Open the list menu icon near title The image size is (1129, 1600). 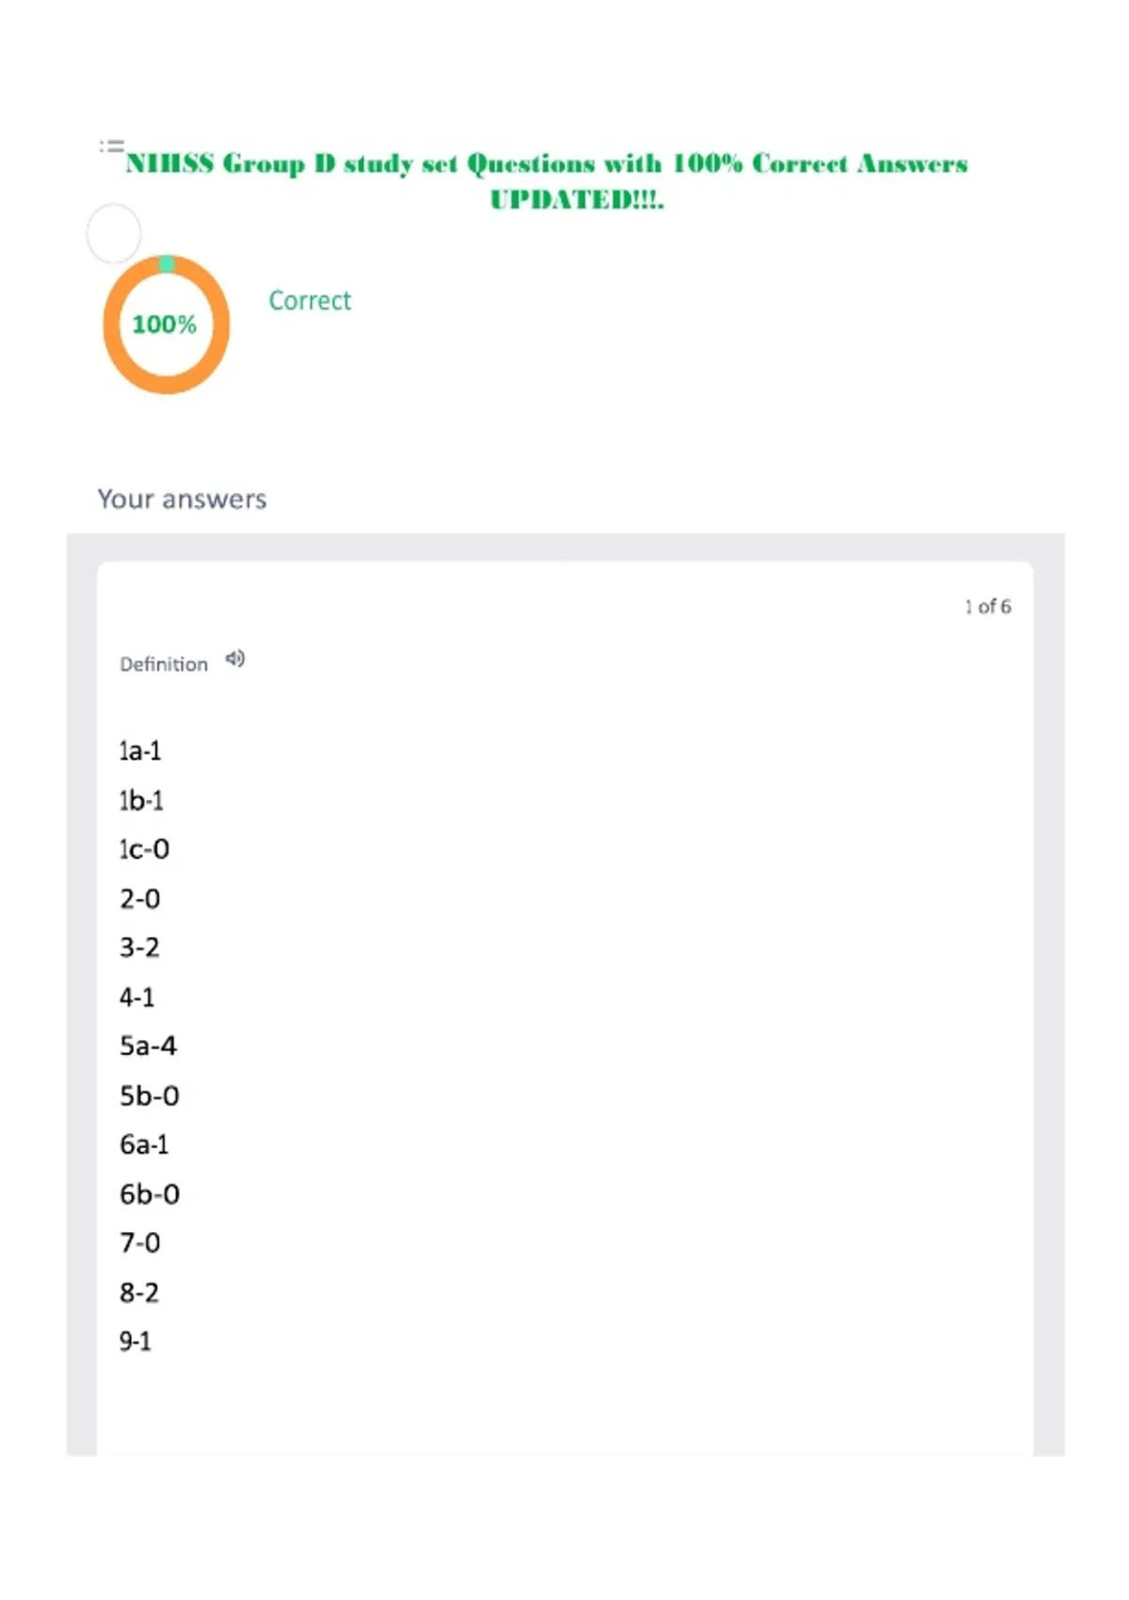point(112,146)
